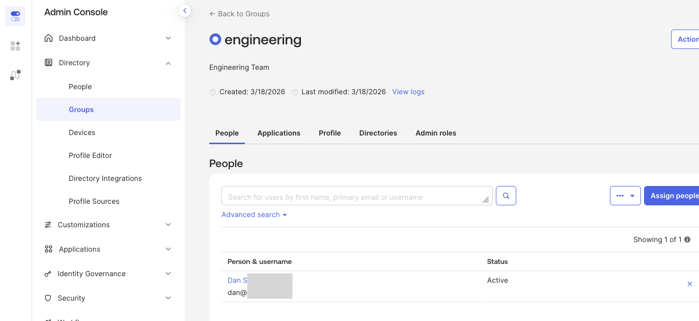Select the Directory badge icon in sidebar
Viewport: 699px width, 321px height.
[48, 62]
